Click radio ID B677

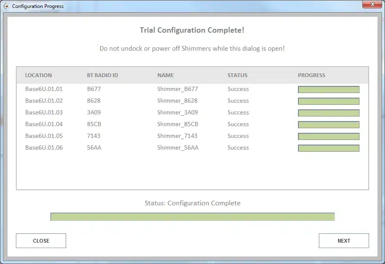(94, 89)
